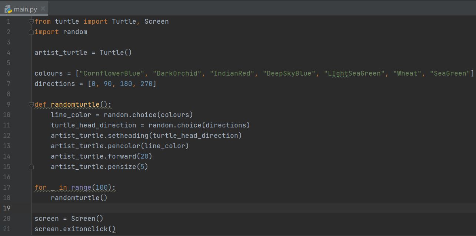
Task: Click the "def randomturtle():" definition
Action: tap(73, 104)
